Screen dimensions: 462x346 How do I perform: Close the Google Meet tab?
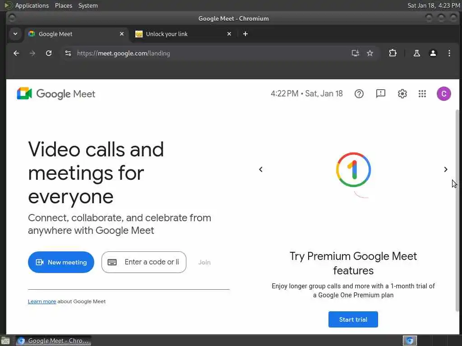pyautogui.click(x=122, y=34)
